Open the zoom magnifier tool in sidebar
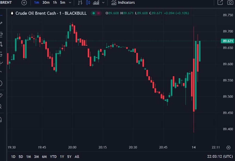The height and width of the screenshot is (161, 235). (x=1, y=106)
